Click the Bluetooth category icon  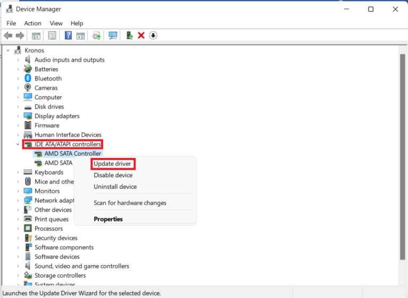pos(28,78)
